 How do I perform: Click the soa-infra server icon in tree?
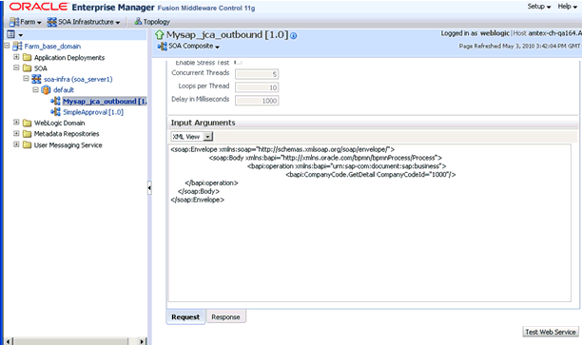pos(36,79)
